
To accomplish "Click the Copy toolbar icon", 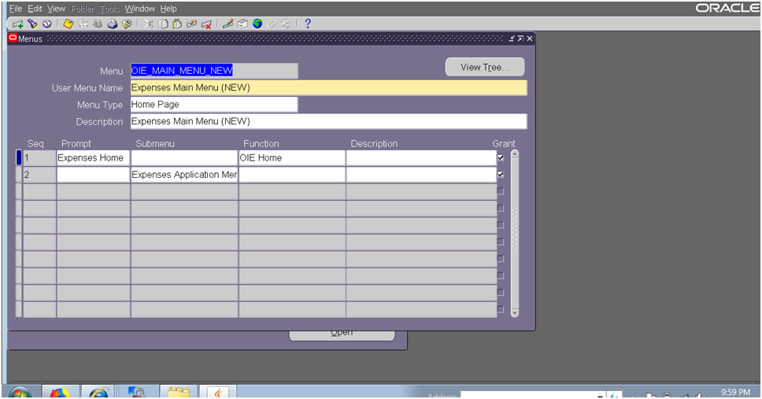I will coord(163,24).
